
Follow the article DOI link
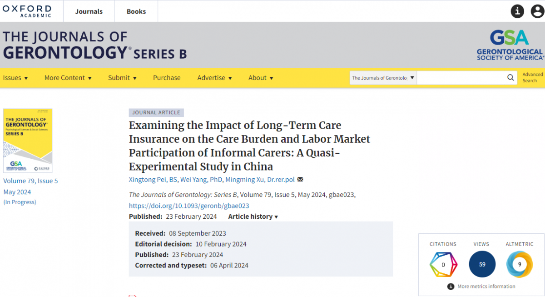189,206
